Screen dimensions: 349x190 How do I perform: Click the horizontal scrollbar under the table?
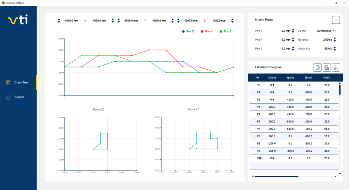pyautogui.click(x=276, y=176)
